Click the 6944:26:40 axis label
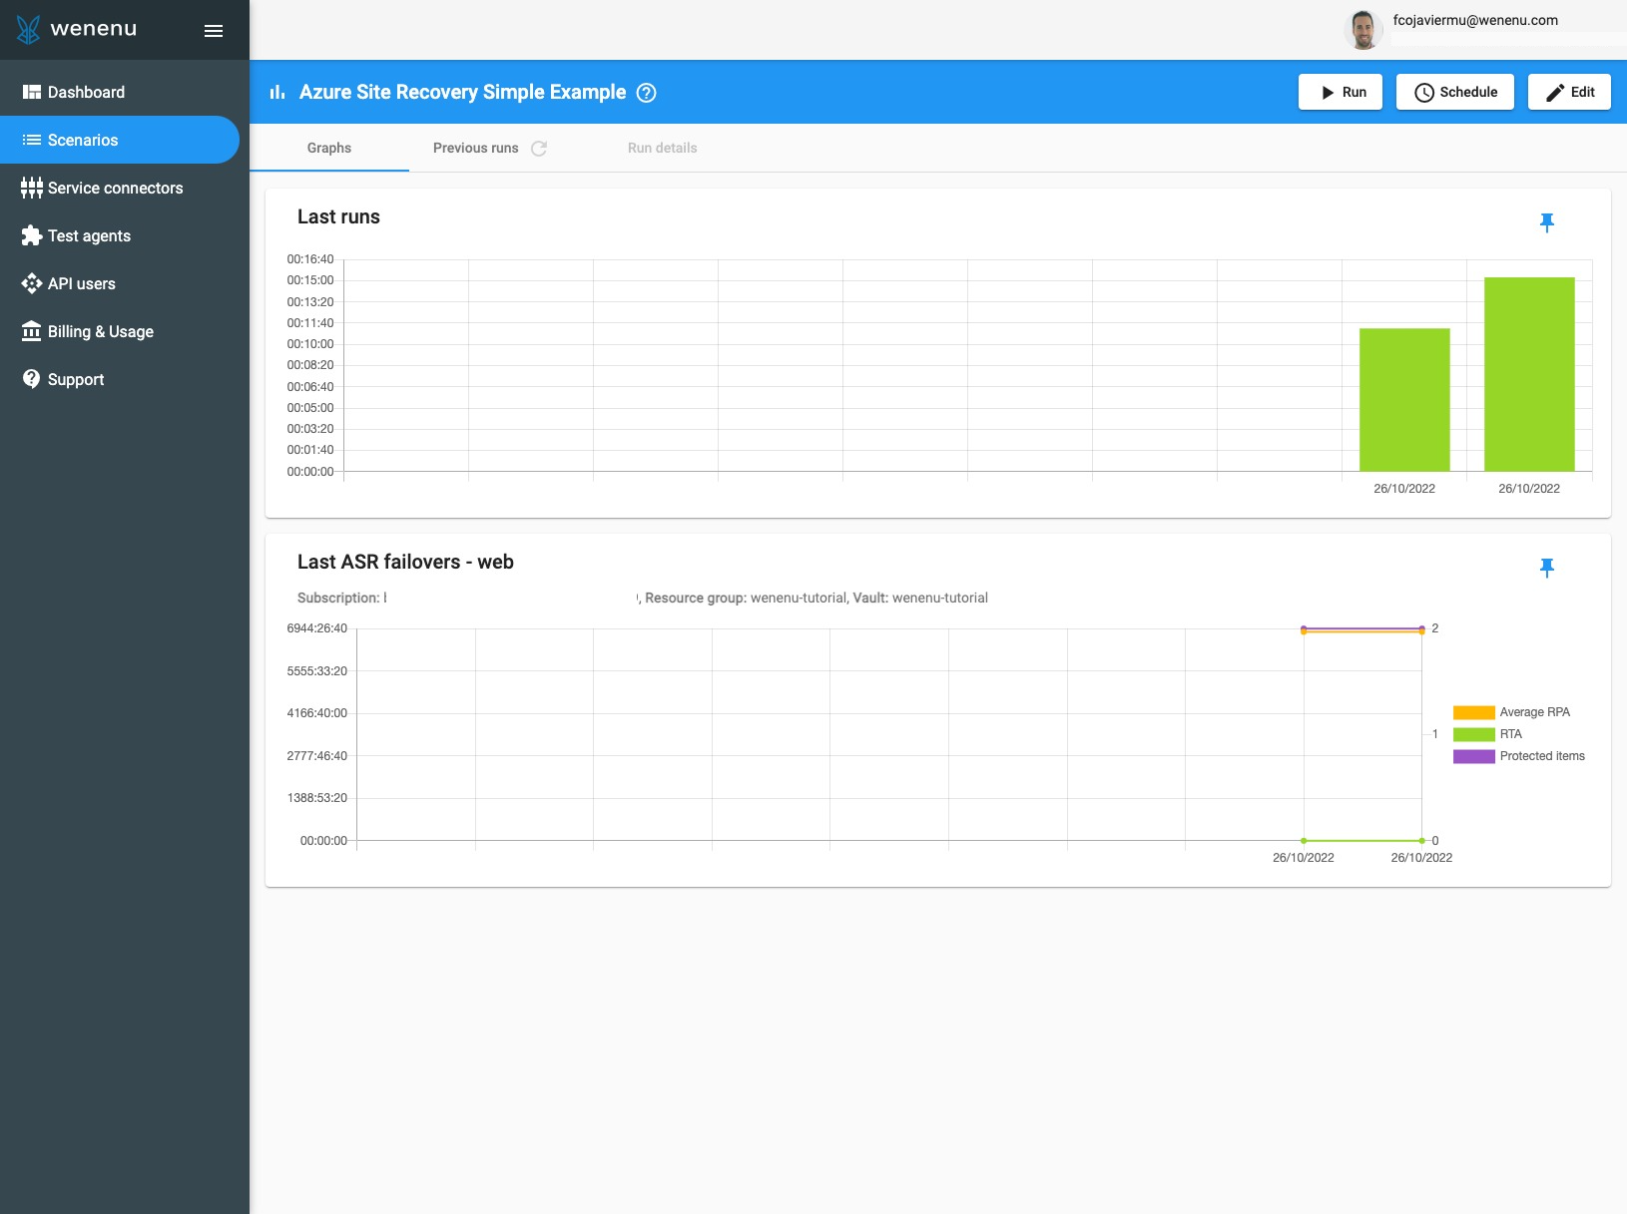The height and width of the screenshot is (1214, 1627). click(316, 628)
